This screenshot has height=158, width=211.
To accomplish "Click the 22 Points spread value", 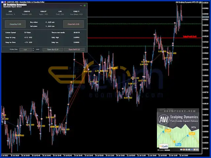I will [27, 33].
